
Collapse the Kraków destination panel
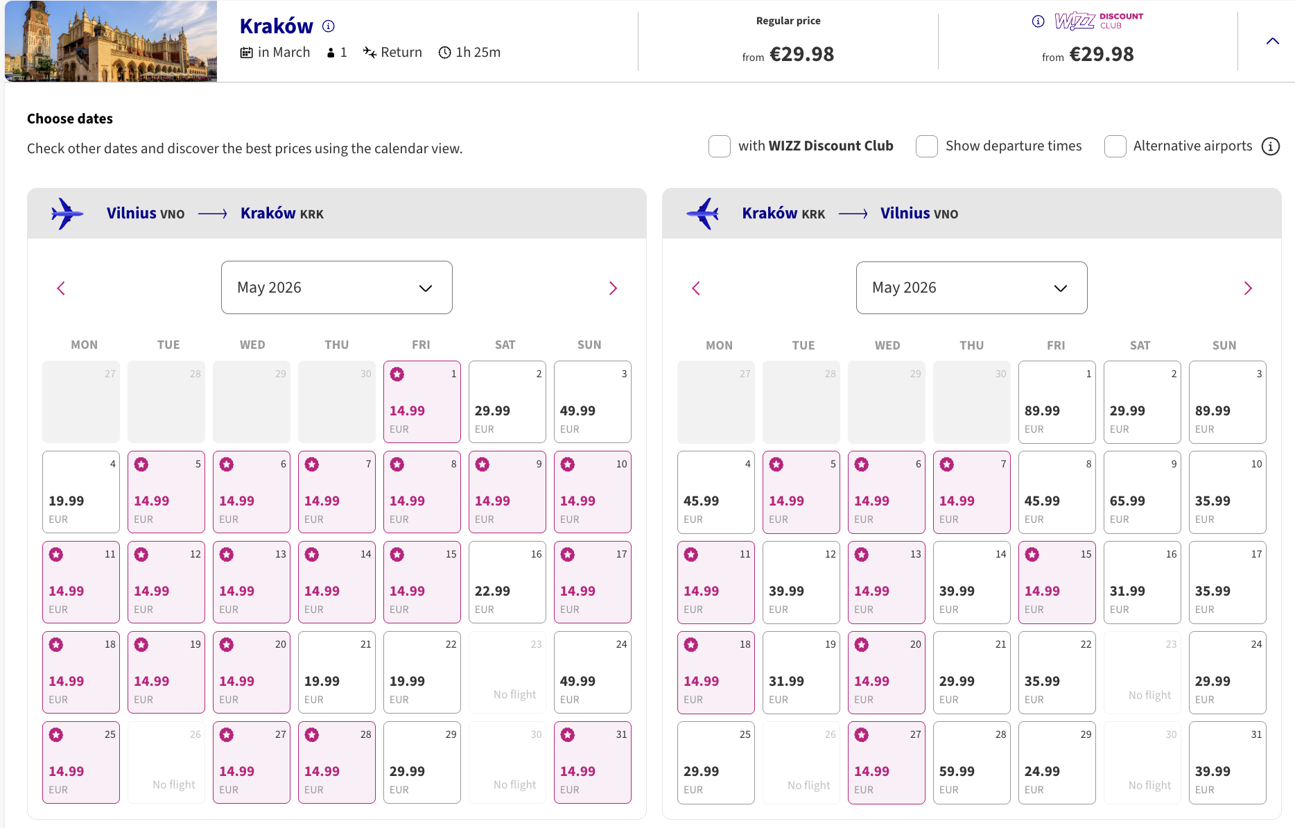coord(1272,41)
